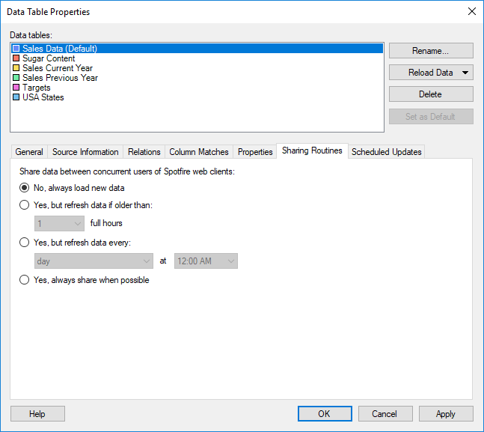Choose 'Yes, but refresh data if older than'
The image size is (484, 432).
click(x=86, y=205)
